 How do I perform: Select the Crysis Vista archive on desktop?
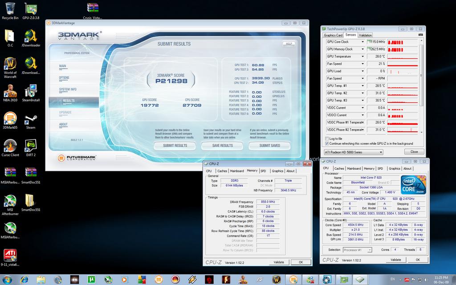click(x=93, y=11)
